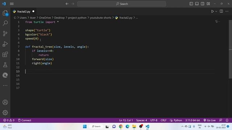Change indentation via Spaces: 4
The image size is (232, 130).
141,120
